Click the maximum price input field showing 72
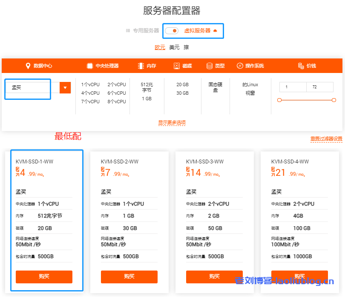The height and width of the screenshot is (297, 345). point(320,87)
